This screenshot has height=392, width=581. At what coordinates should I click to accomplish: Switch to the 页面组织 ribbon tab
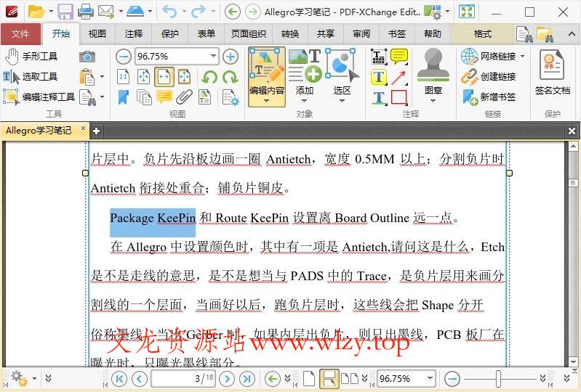coord(249,34)
